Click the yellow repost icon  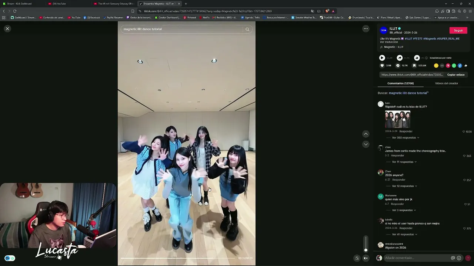[436, 65]
